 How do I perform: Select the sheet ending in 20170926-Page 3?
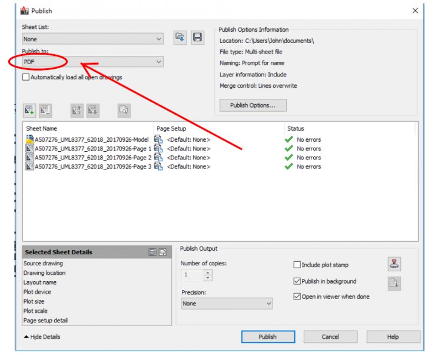[93, 166]
